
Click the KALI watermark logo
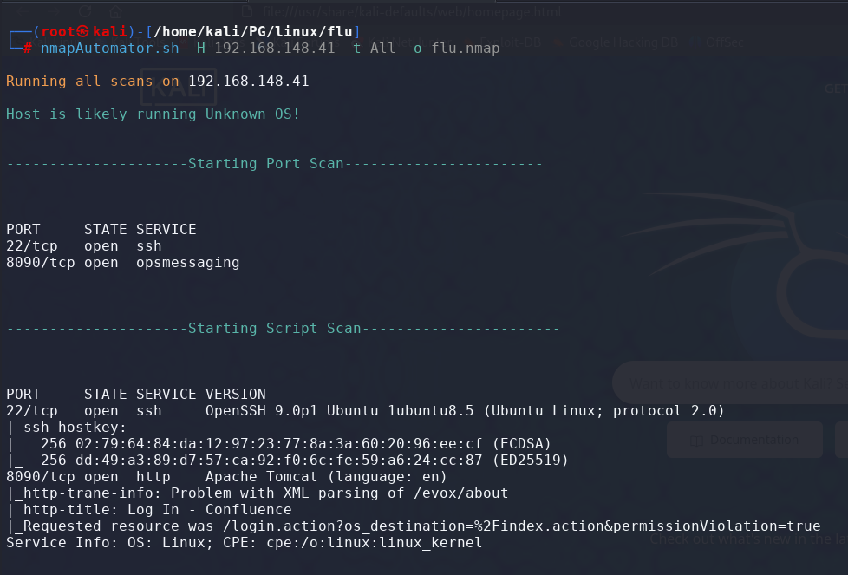[177, 87]
